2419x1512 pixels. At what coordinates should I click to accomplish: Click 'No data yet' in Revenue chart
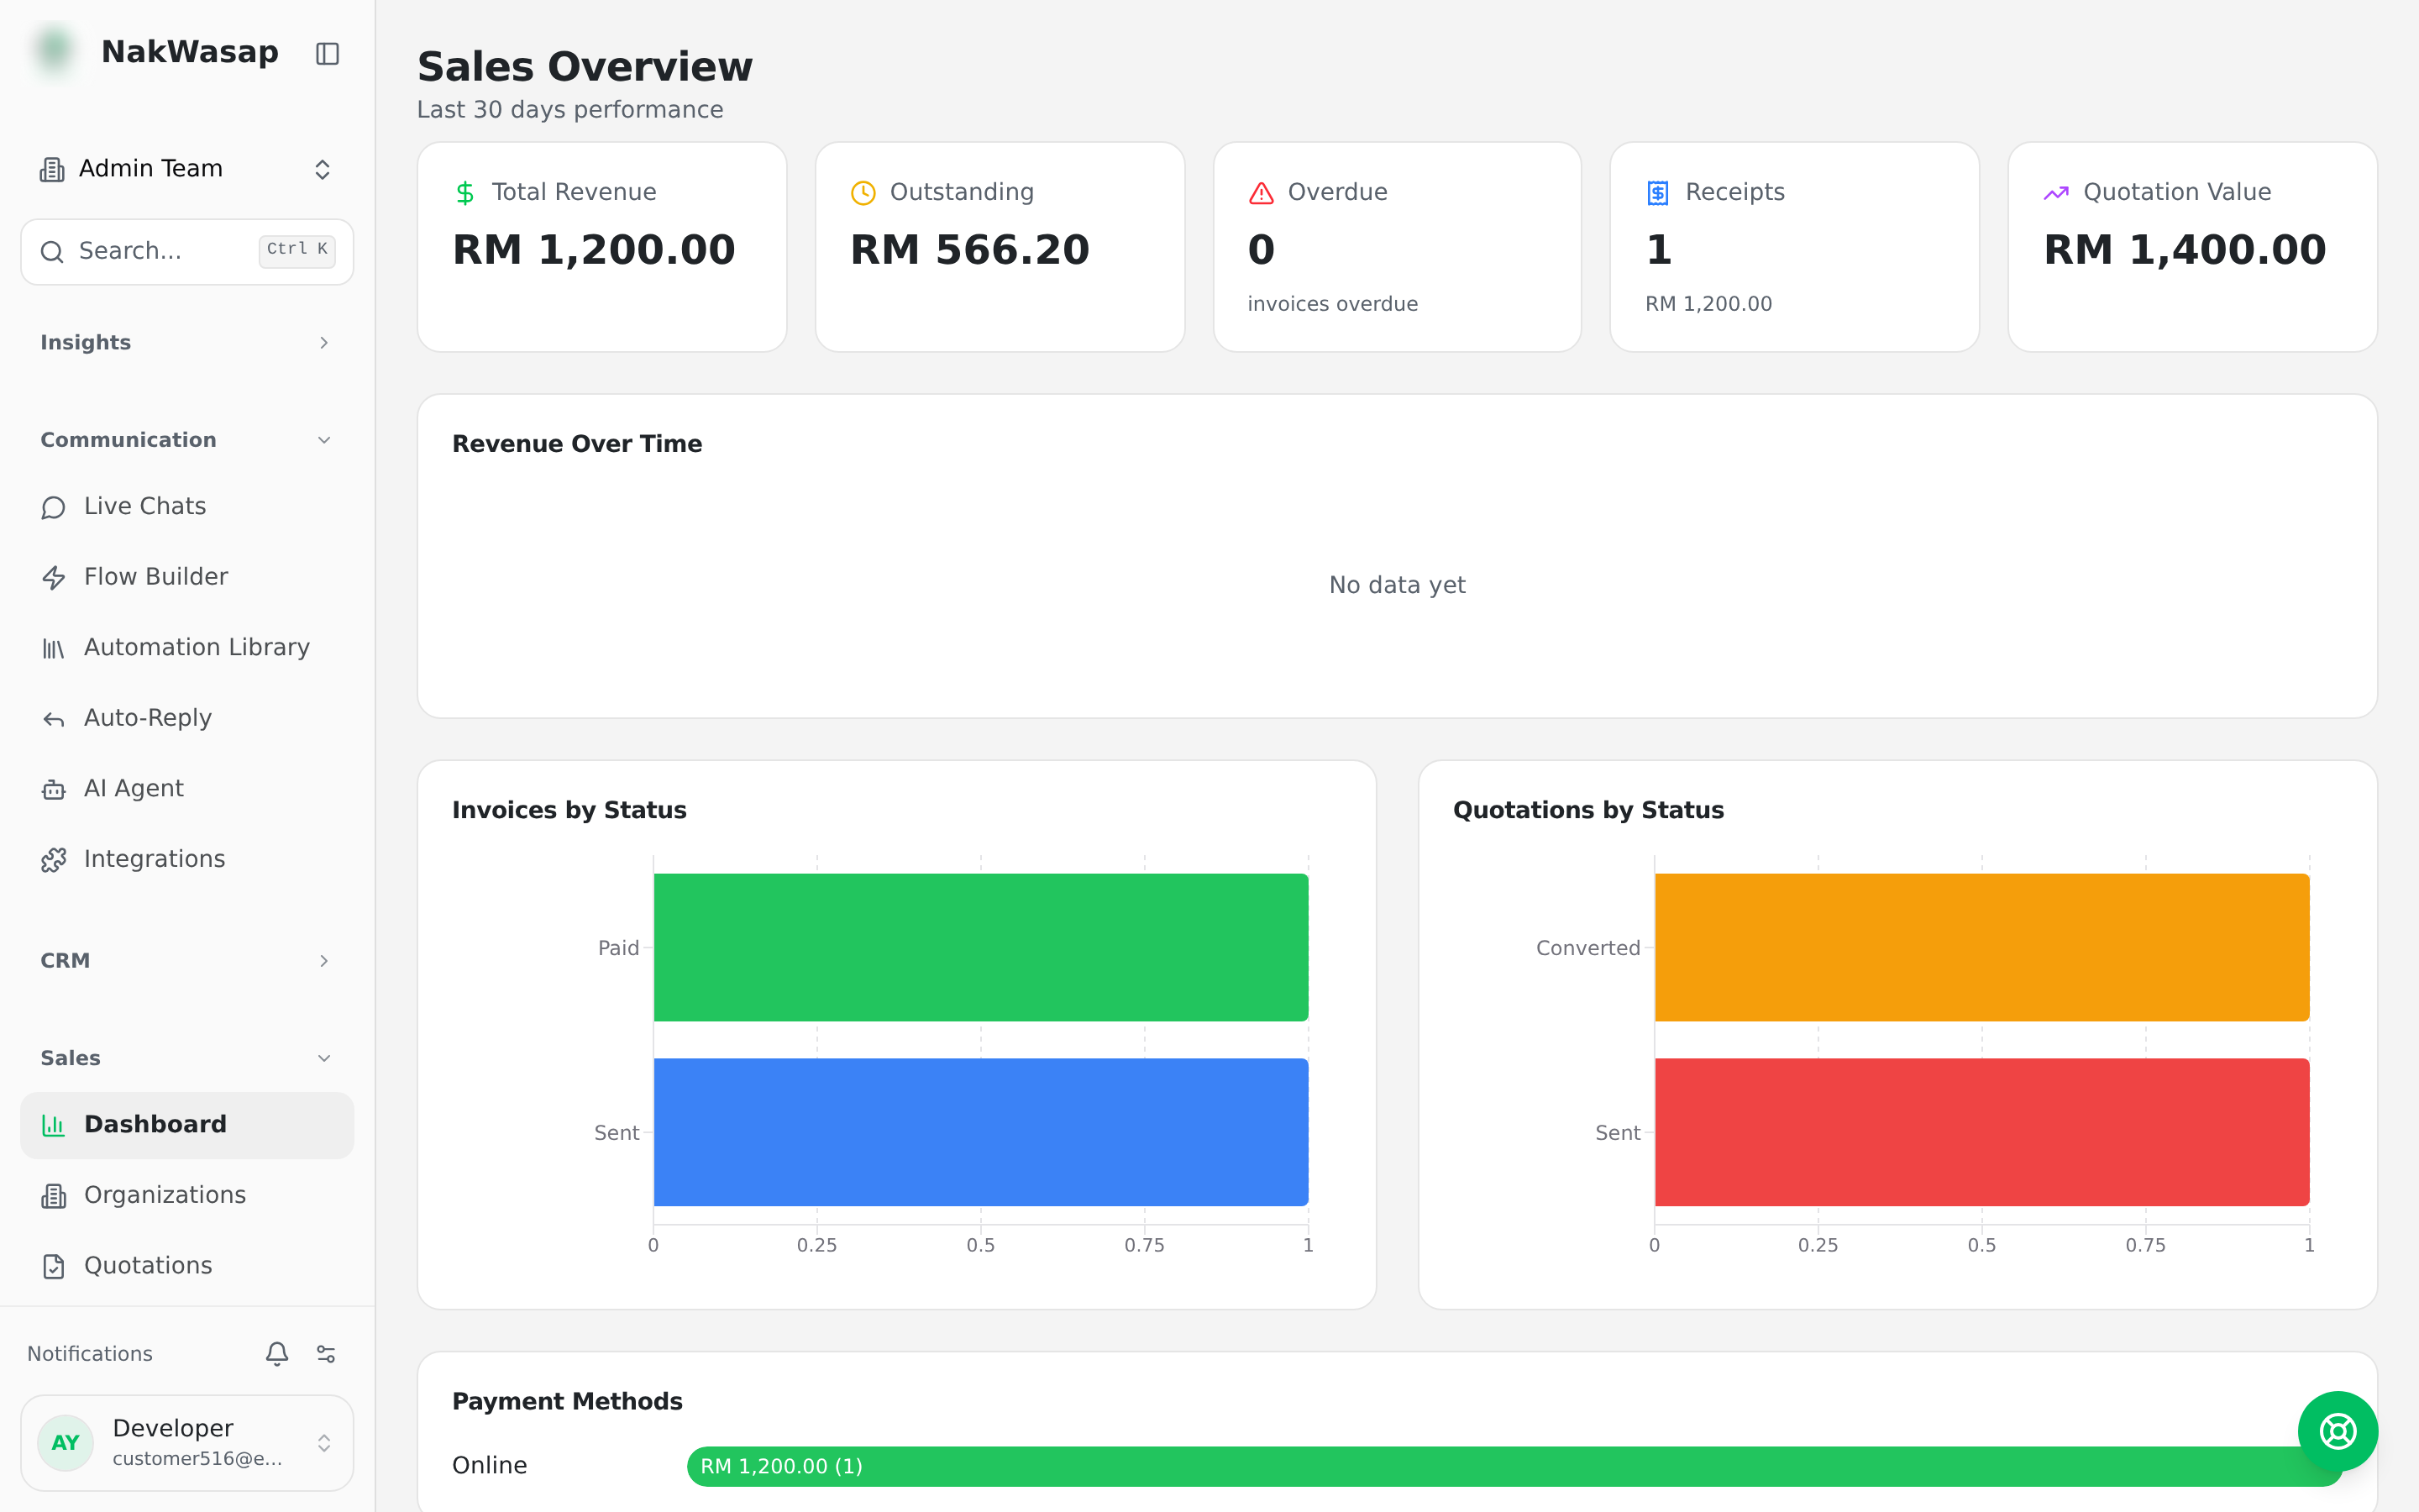tap(1397, 585)
